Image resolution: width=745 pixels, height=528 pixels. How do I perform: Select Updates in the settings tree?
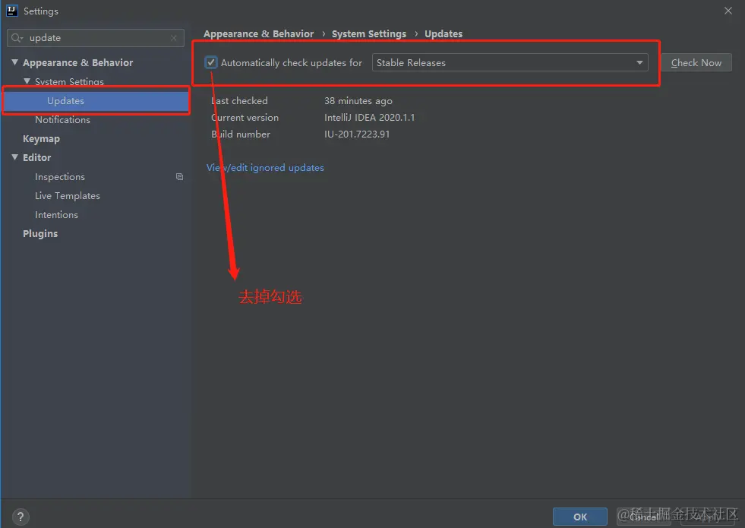(96, 101)
